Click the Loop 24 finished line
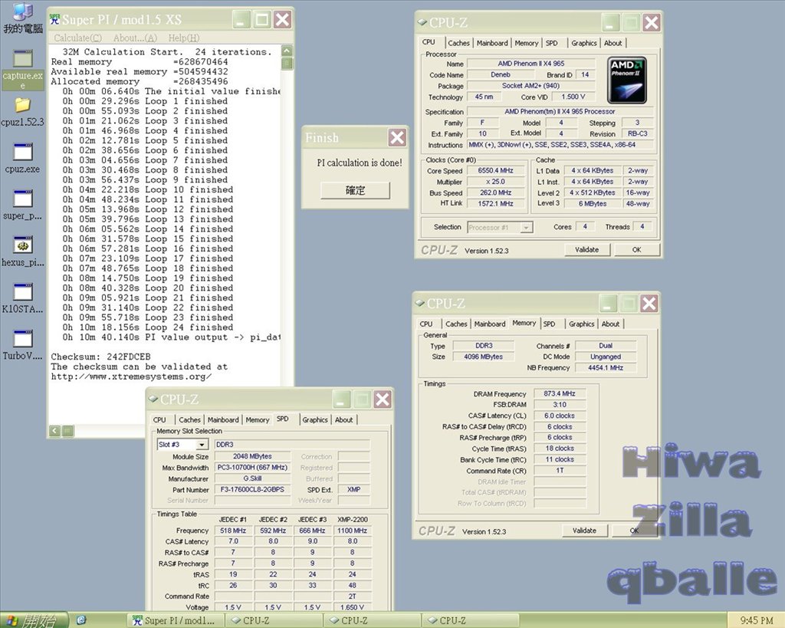This screenshot has width=785, height=628. (148, 327)
